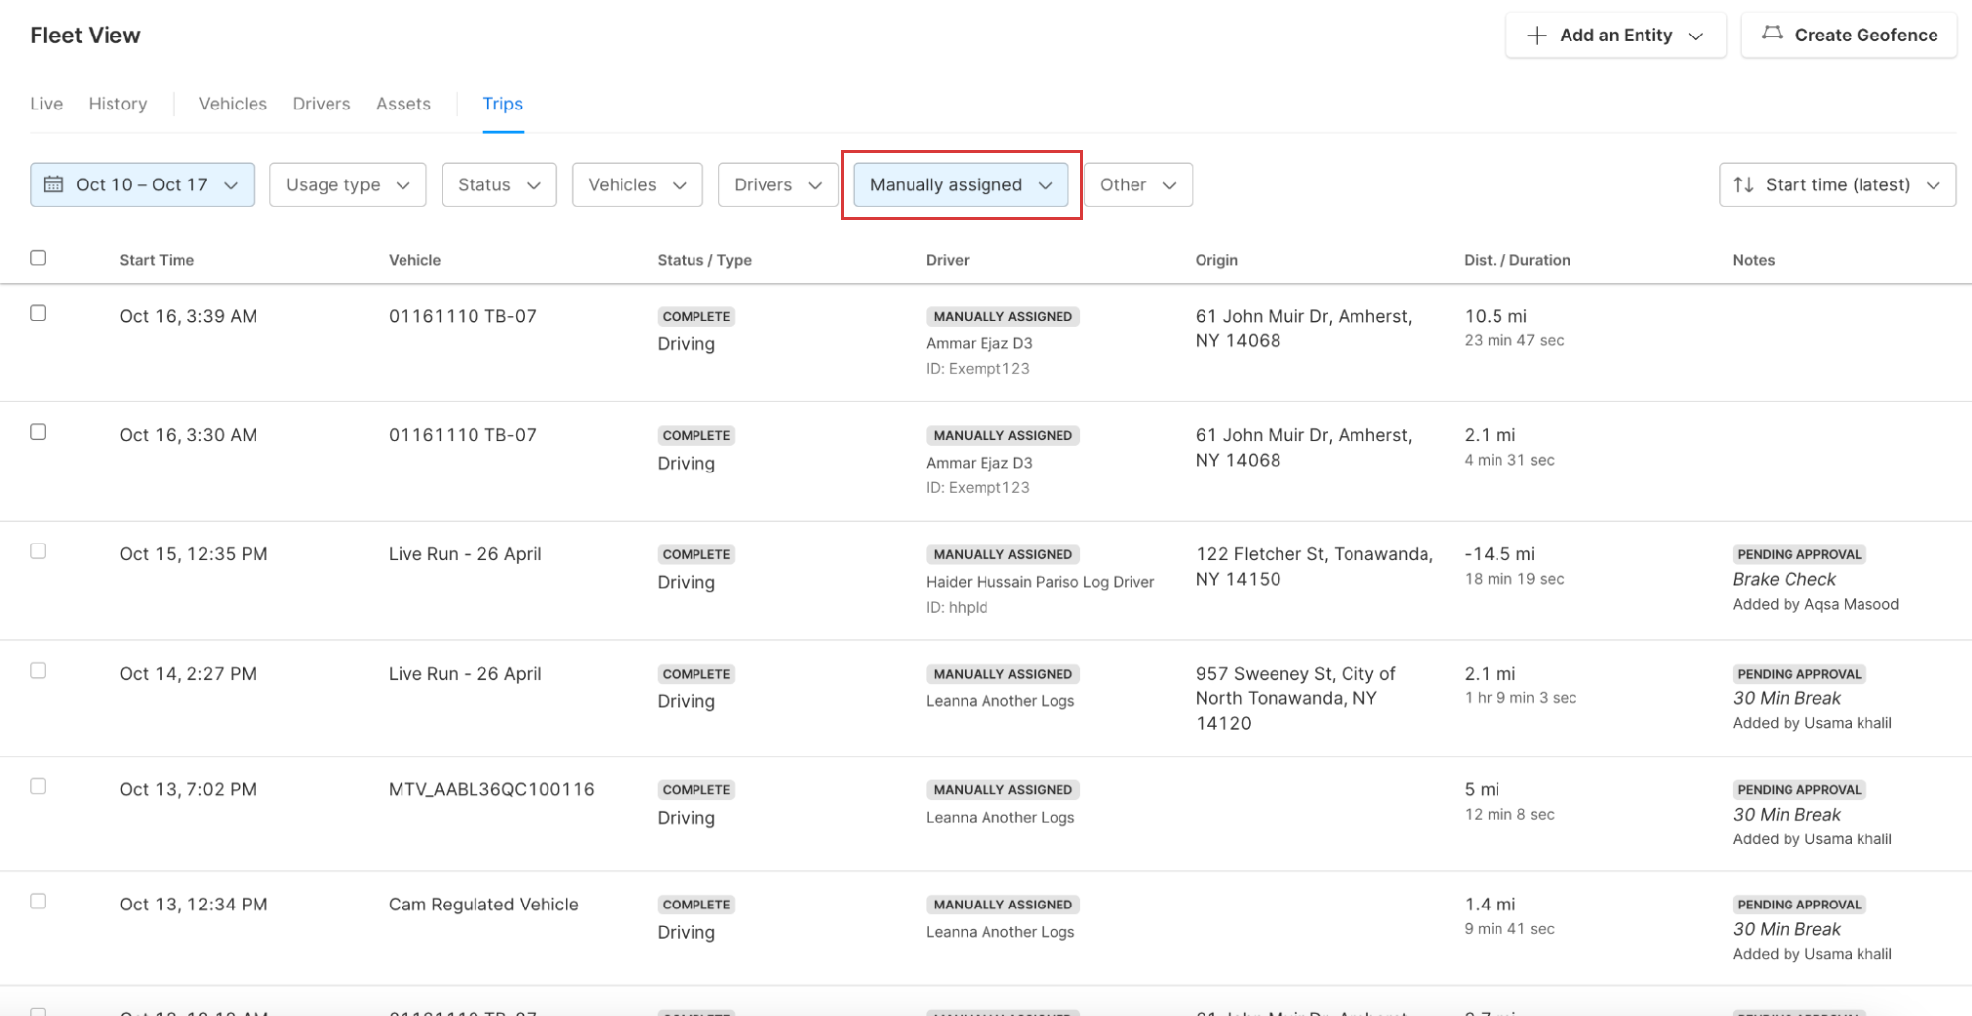Toggle the select-all trips checkbox

click(x=38, y=257)
